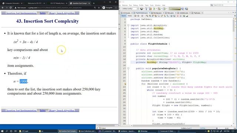Switch to the Welcome to CIS-157 tab
This screenshot has height=133, width=237.
[x=35, y=3]
